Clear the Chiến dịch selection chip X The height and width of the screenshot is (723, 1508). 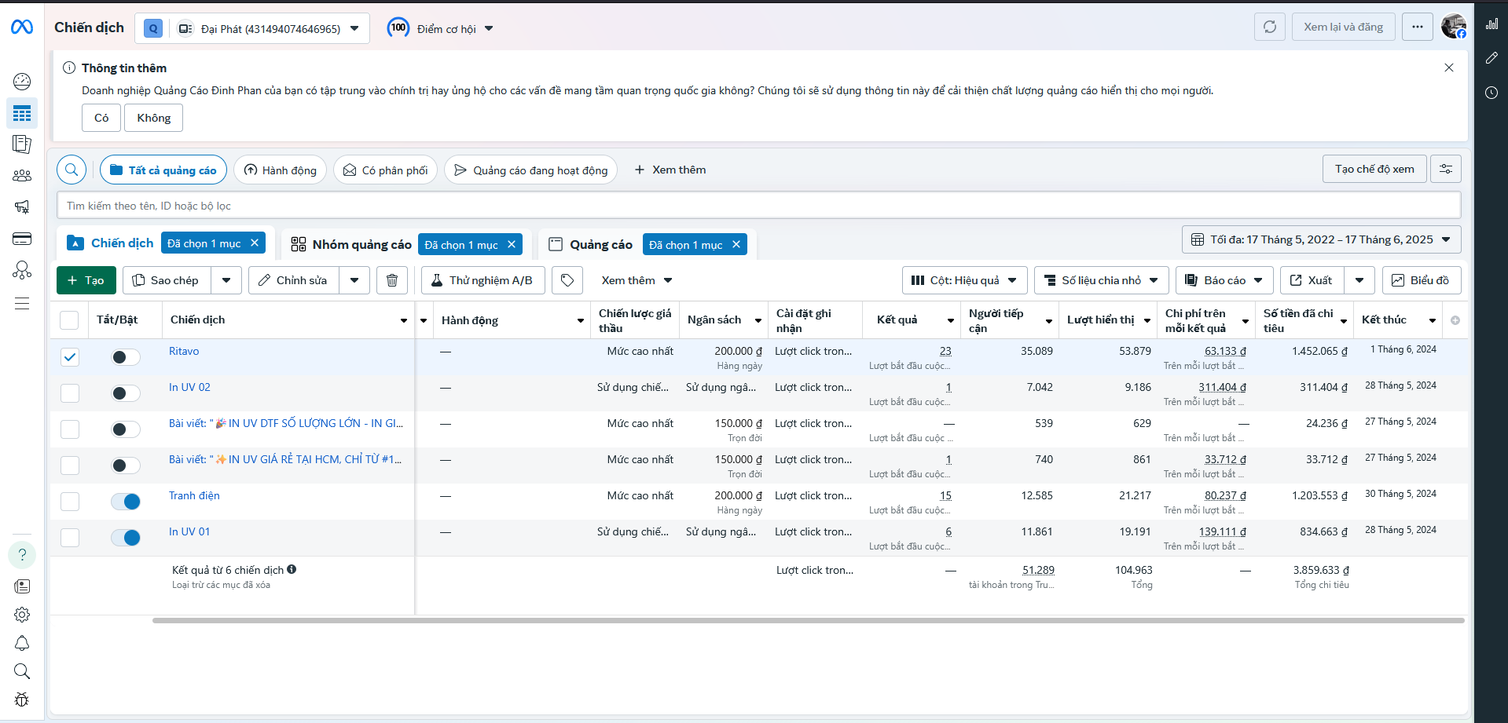[x=255, y=243]
